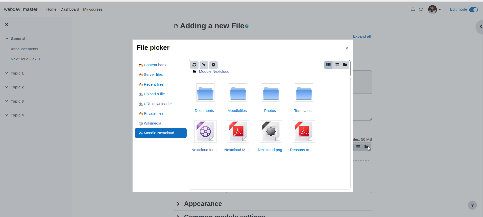Collapse Topic 3 in course index
The width and height of the screenshot is (483, 217).
point(7,101)
